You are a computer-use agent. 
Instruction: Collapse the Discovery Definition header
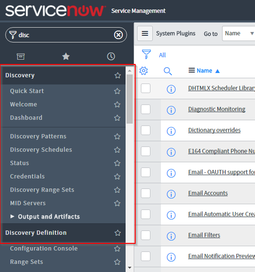(36, 233)
